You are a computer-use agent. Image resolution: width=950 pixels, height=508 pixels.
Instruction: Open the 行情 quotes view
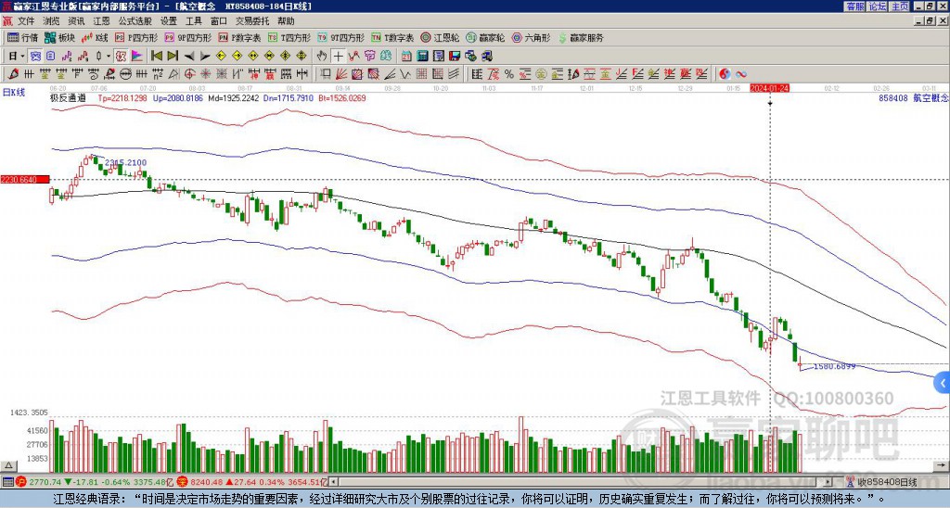[x=22, y=37]
